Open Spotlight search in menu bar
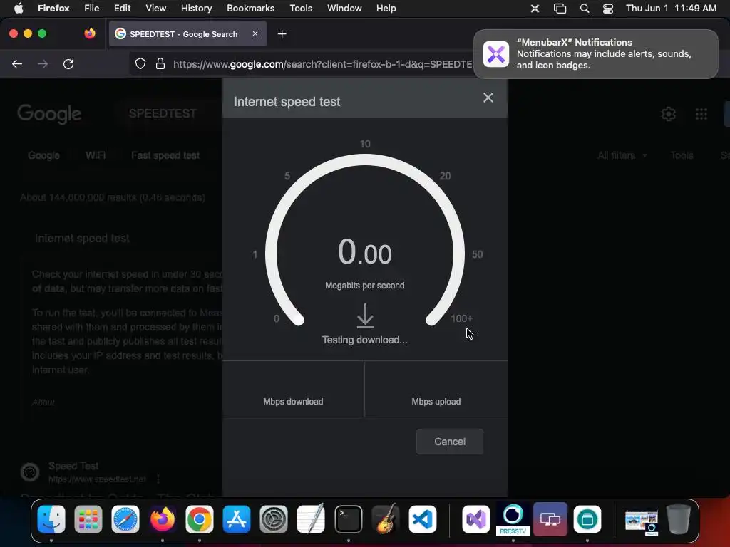The height and width of the screenshot is (547, 730). 585,9
